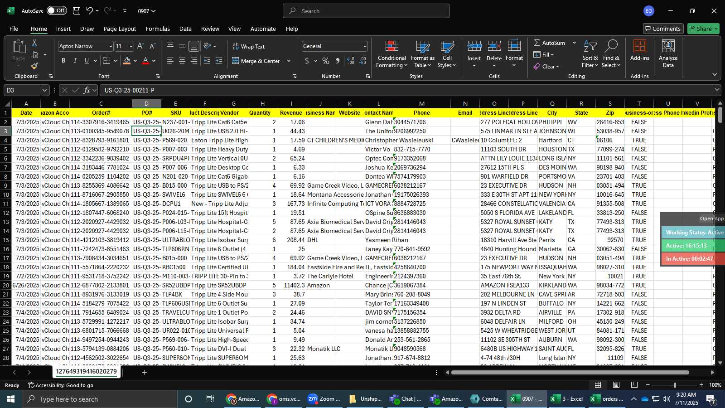This screenshot has width=725, height=408.
Task: Switch to the Insert tab
Action: (x=63, y=29)
